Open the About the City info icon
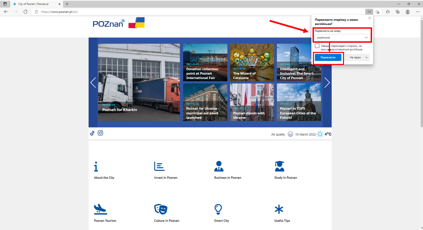The height and width of the screenshot is (230, 423). tap(96, 166)
